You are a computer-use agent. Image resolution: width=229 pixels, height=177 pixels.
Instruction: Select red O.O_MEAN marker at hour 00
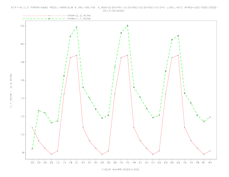32,128
